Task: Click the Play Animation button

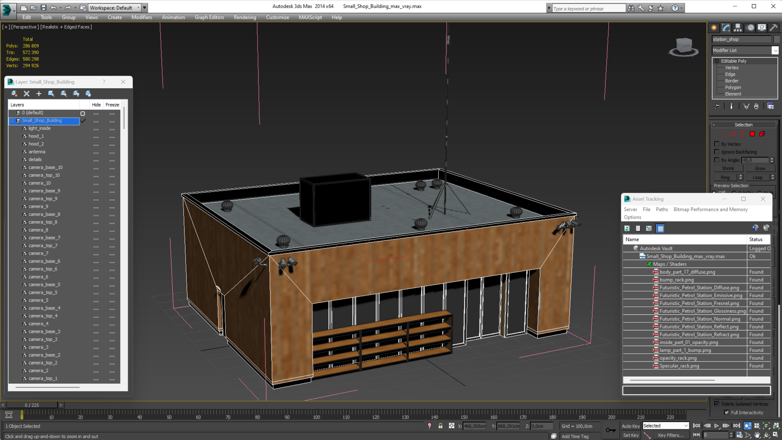Action: (x=716, y=426)
